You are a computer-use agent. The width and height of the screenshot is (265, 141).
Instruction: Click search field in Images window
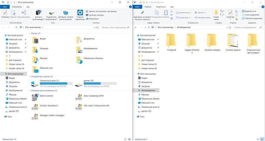click(x=248, y=27)
